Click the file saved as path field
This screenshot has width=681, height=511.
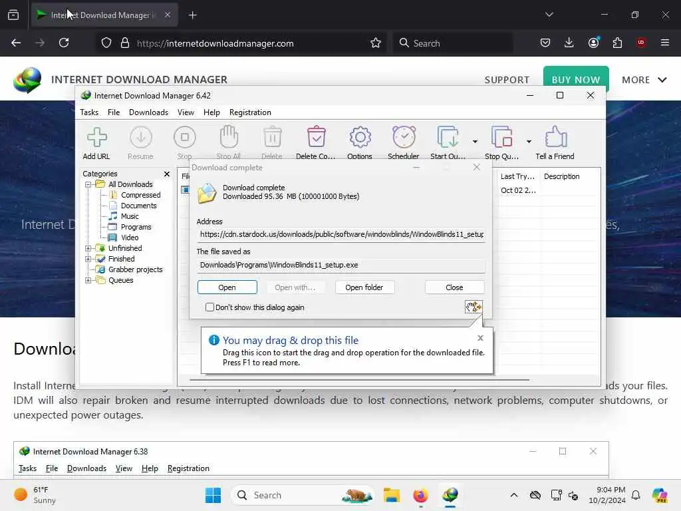341,265
